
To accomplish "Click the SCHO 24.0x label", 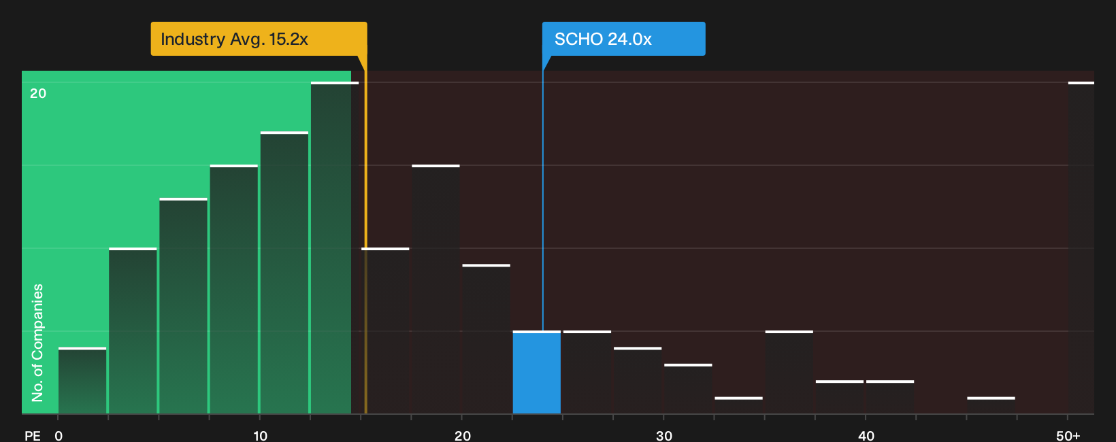I will coord(623,39).
